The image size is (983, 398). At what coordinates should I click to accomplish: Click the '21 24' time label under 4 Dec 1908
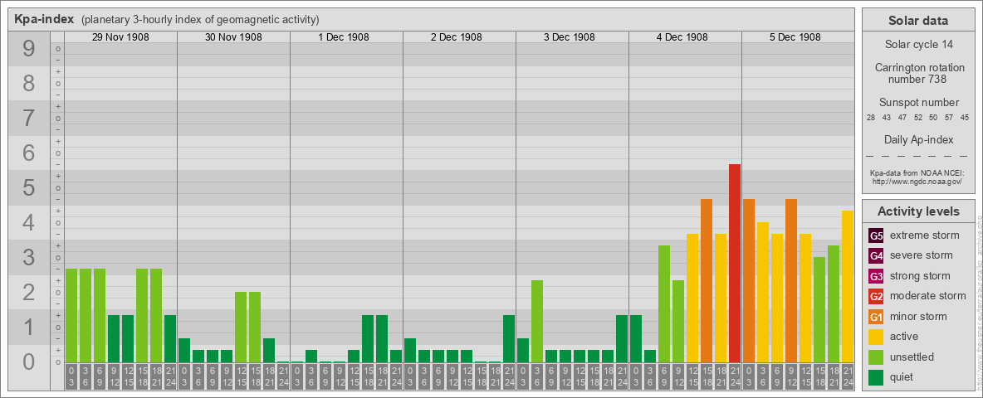coord(735,376)
